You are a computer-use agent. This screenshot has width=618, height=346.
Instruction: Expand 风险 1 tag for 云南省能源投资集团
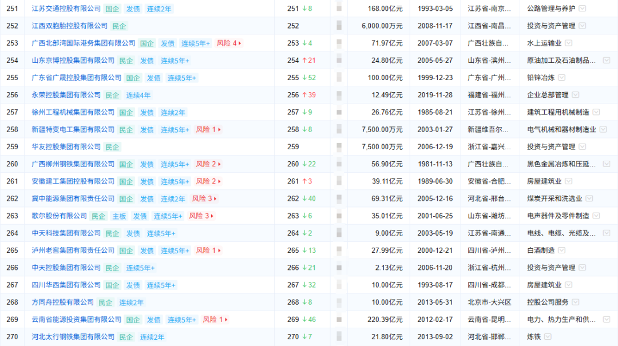click(x=215, y=319)
